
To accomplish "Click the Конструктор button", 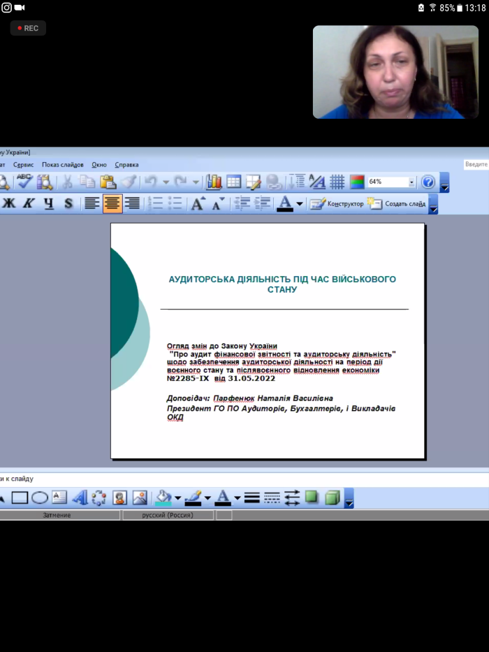I will (337, 204).
